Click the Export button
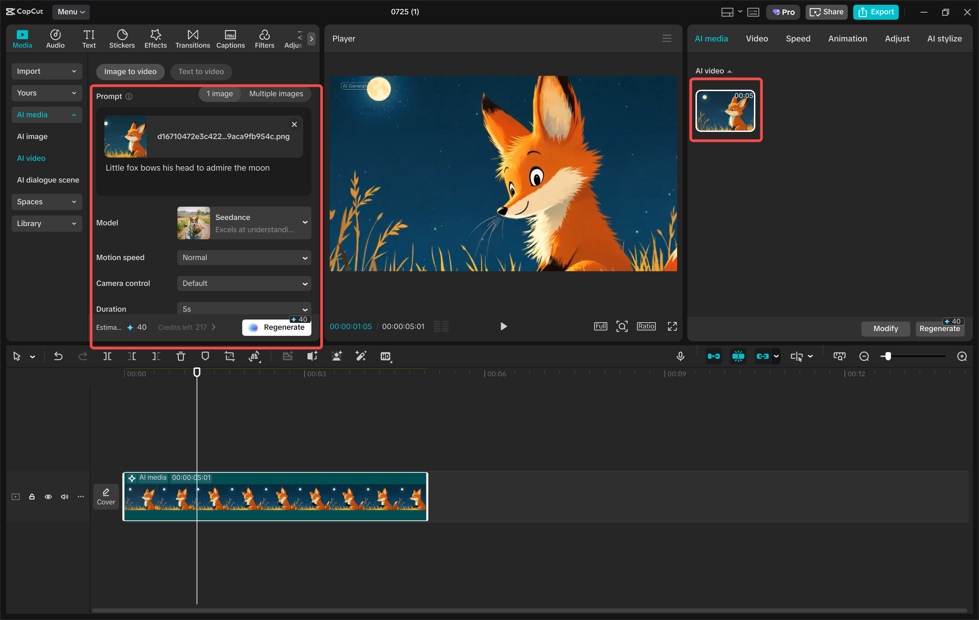Screen dimensions: 979x620 [876, 12]
